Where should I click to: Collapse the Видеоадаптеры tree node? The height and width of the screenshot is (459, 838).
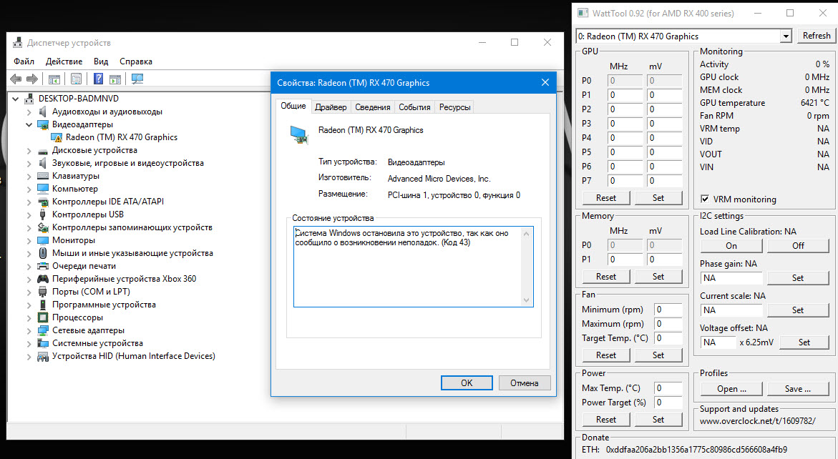29,124
